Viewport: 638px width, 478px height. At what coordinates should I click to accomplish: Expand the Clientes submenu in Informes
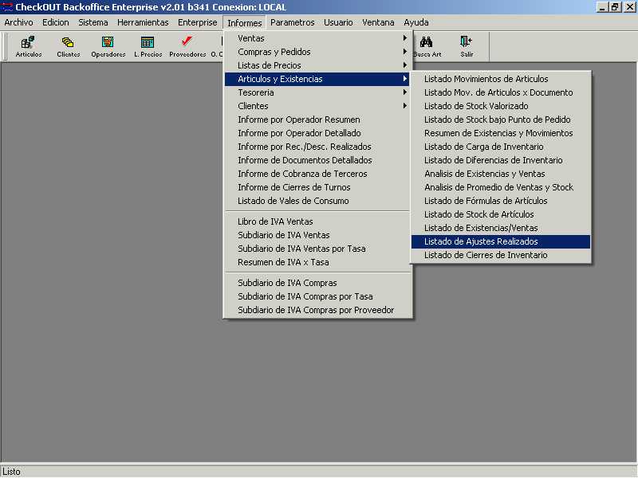click(317, 106)
